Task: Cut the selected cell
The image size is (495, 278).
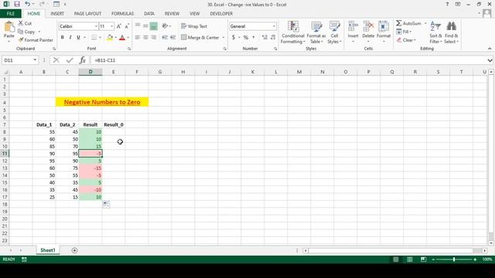Action: click(25, 23)
